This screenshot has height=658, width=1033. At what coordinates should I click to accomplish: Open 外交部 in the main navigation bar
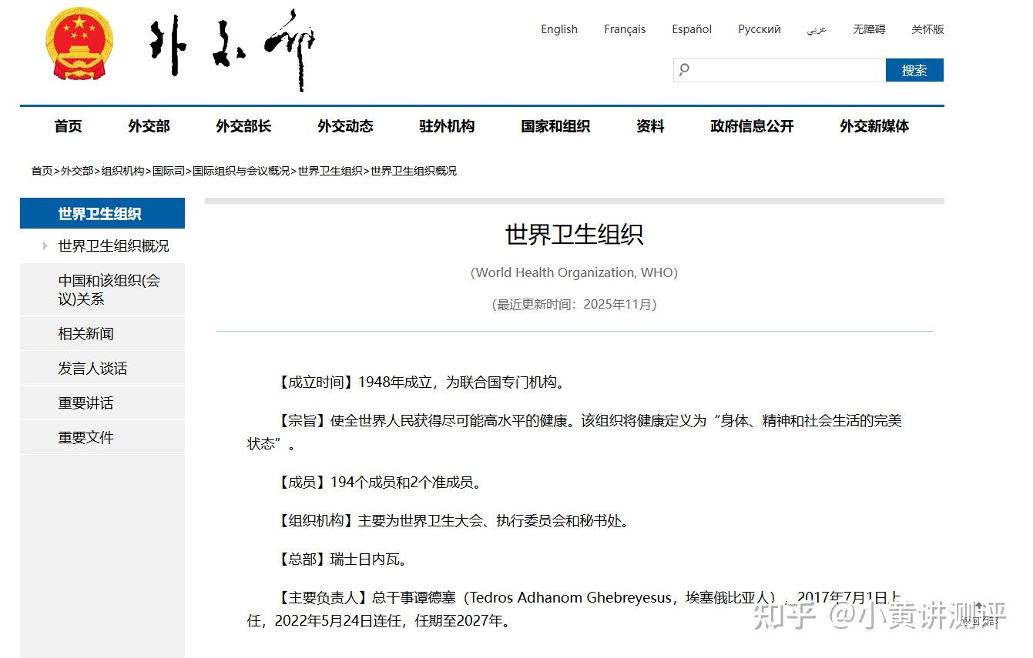(149, 126)
